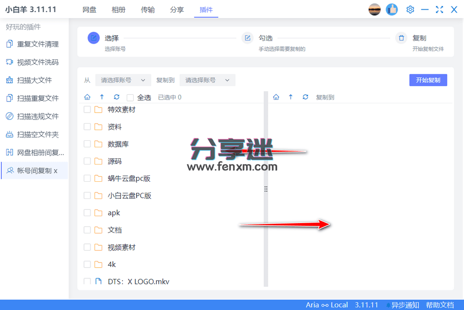Tick the checkbox for the apk folder
Screen dimensions: 464x310
tap(87, 212)
